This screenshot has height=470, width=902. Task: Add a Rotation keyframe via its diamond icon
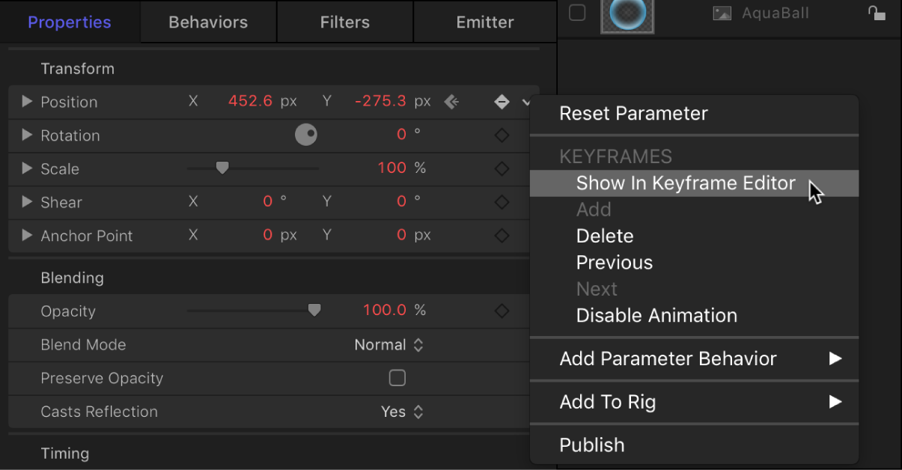[x=502, y=135]
